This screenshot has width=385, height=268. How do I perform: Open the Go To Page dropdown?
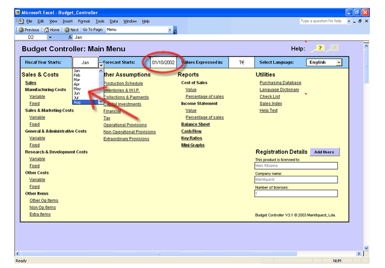coord(170,30)
